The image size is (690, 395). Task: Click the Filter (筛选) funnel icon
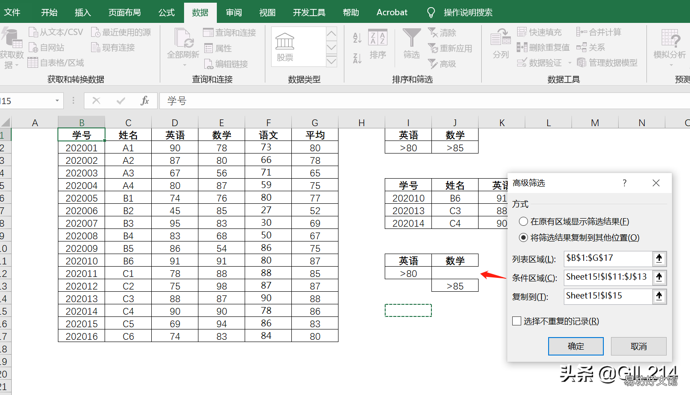click(x=412, y=38)
